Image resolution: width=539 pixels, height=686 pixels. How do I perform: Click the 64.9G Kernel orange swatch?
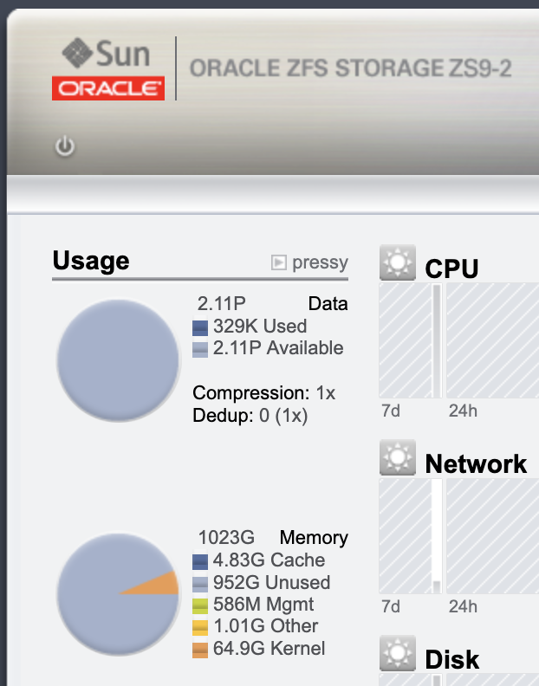(200, 650)
